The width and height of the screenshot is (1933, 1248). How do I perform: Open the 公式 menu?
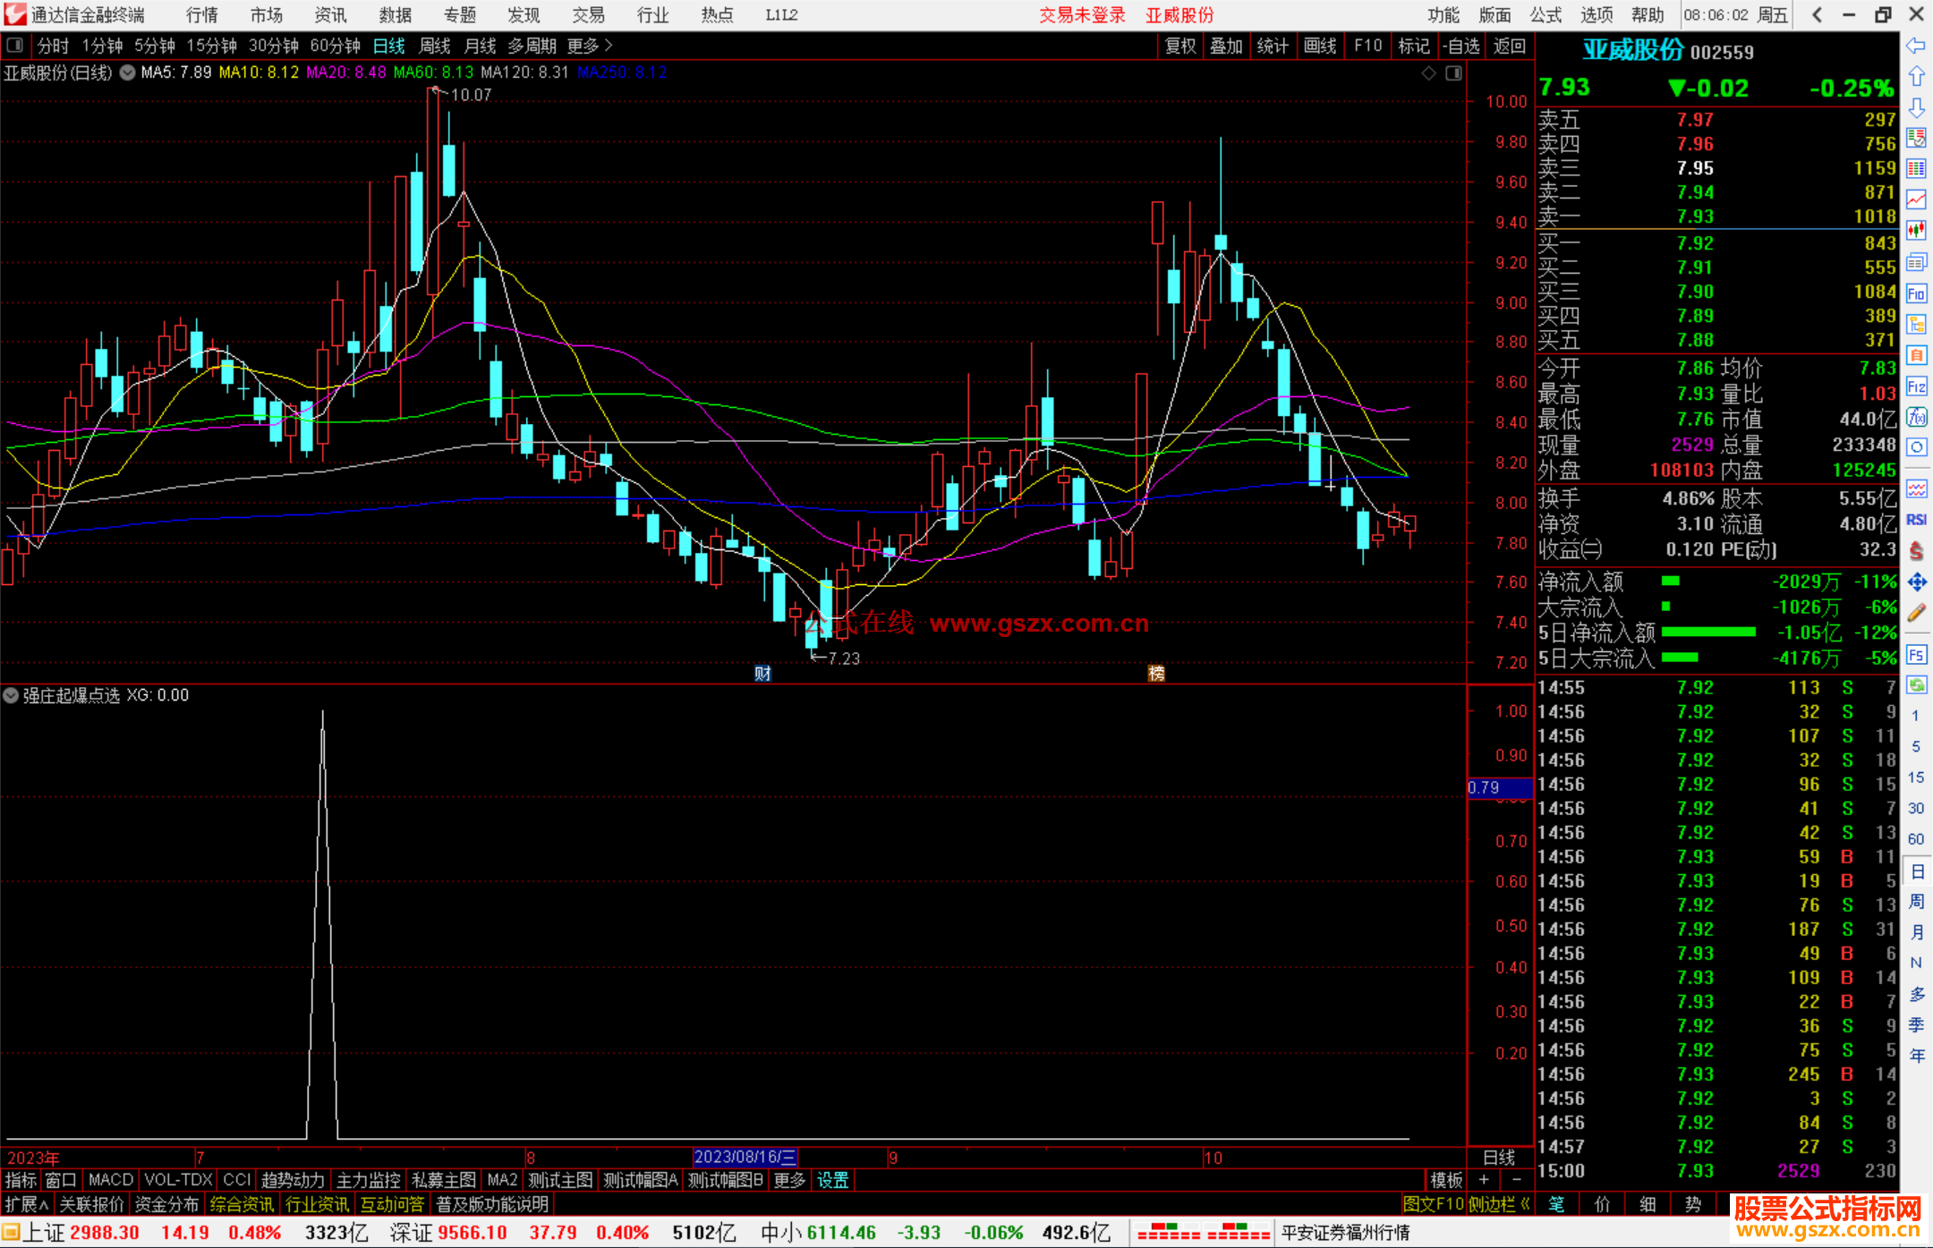pos(1546,15)
